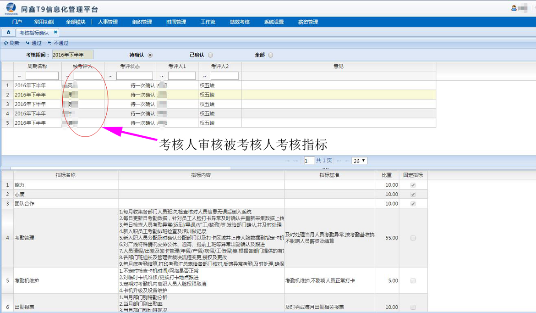Click the 被考评人 filter input box
536x313 pixels.
pos(87,76)
